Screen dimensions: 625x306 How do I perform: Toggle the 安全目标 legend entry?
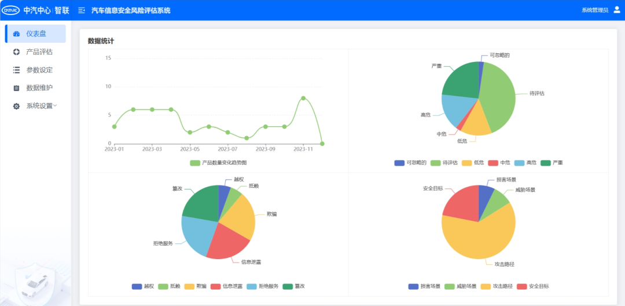coord(532,286)
